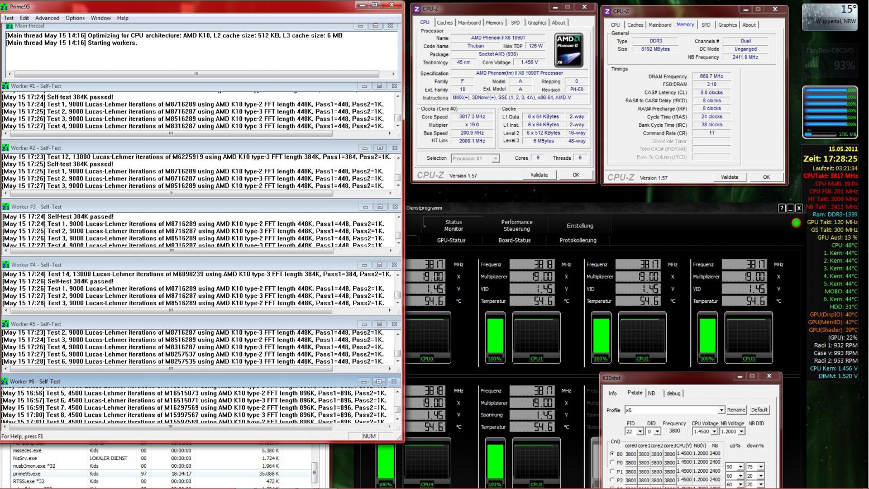Screen dimensions: 869x489
Task: Click the Rename profile button in K10stat
Action: point(736,410)
